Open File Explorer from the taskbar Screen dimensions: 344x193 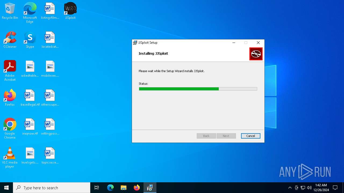(124, 188)
